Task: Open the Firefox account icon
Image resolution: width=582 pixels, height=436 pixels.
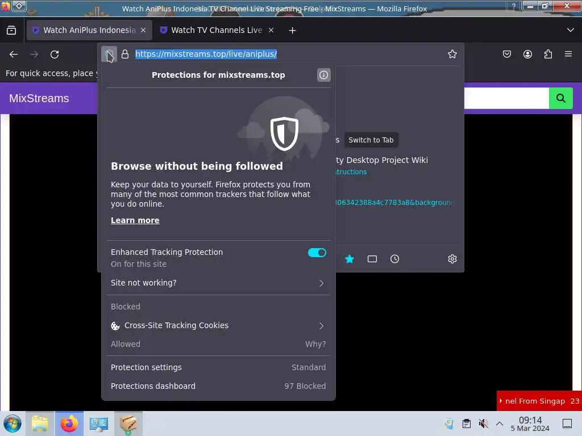Action: click(x=527, y=54)
